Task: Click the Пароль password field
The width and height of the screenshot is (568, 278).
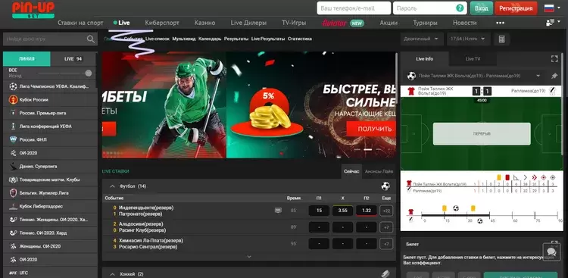Action: point(430,8)
